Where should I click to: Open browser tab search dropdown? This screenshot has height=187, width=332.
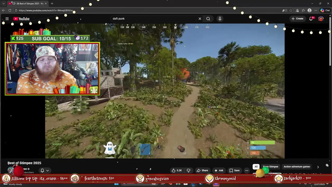pyautogui.click(x=3, y=3)
